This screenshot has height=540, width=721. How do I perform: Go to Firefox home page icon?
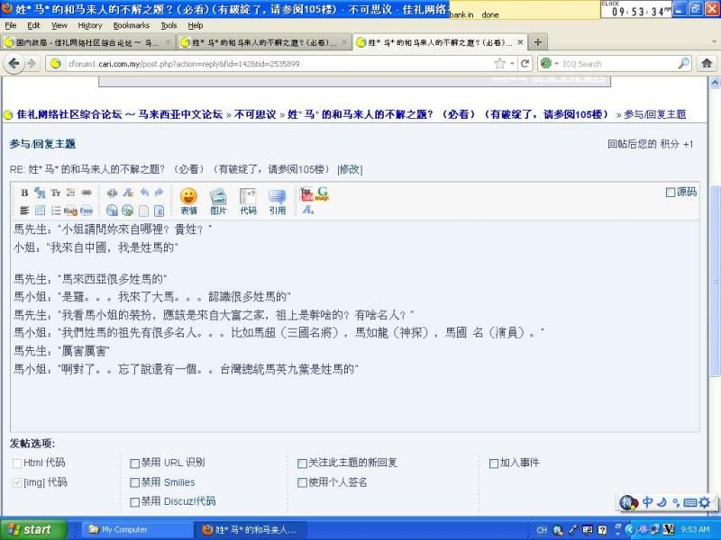point(707,63)
